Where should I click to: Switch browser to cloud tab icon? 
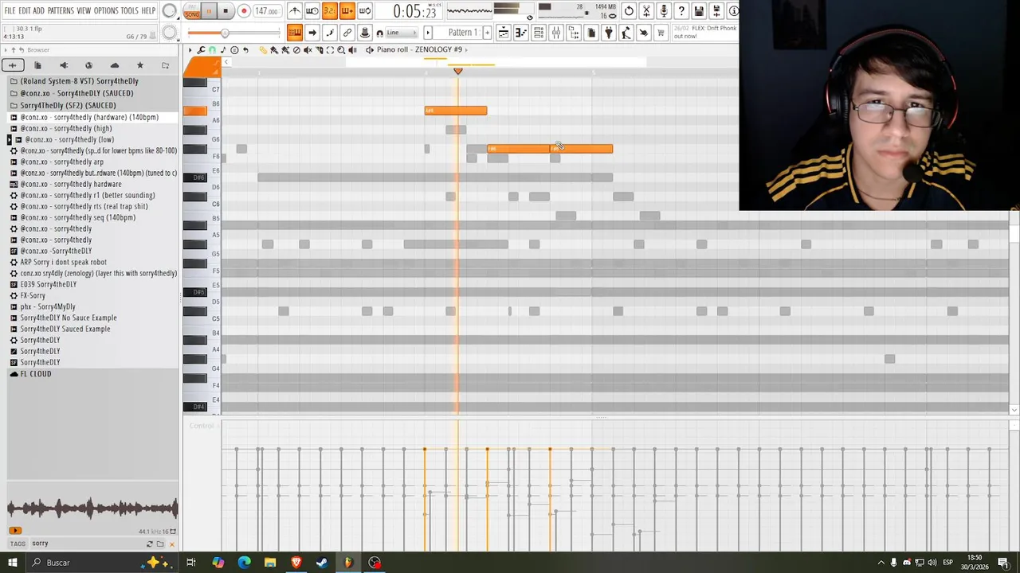pyautogui.click(x=115, y=65)
